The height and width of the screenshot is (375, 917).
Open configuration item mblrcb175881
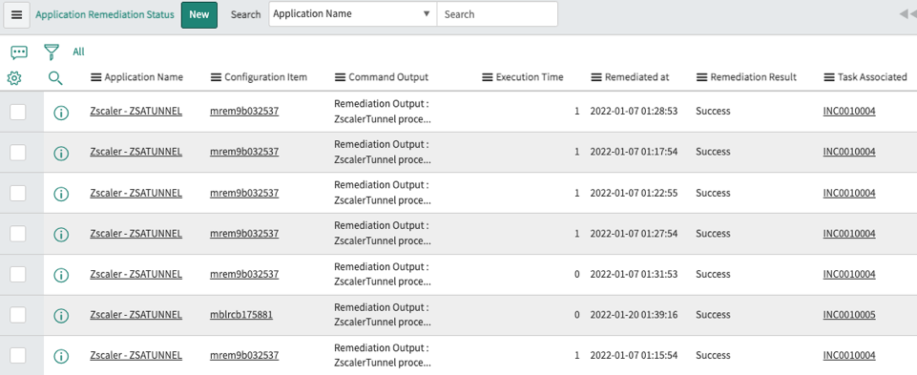point(241,315)
